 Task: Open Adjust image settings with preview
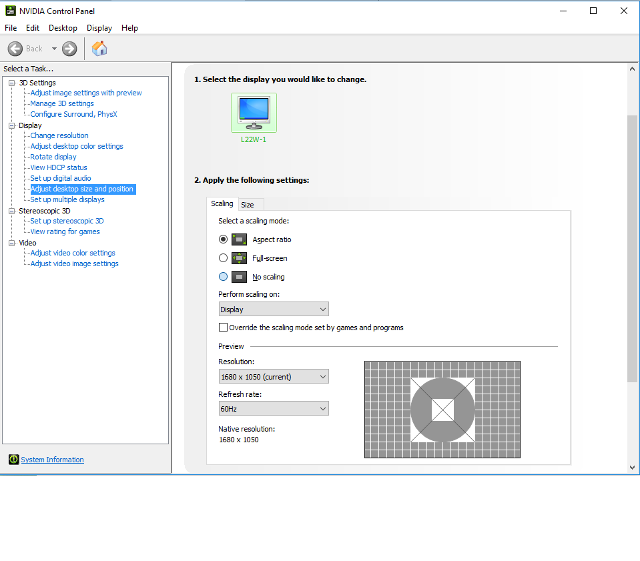(86, 93)
